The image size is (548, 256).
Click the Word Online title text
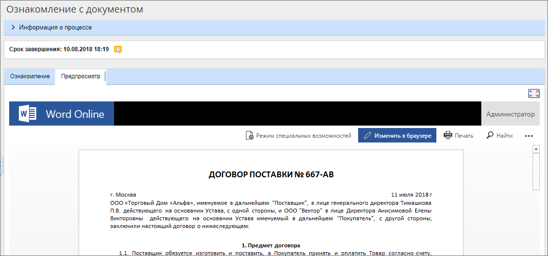point(75,114)
